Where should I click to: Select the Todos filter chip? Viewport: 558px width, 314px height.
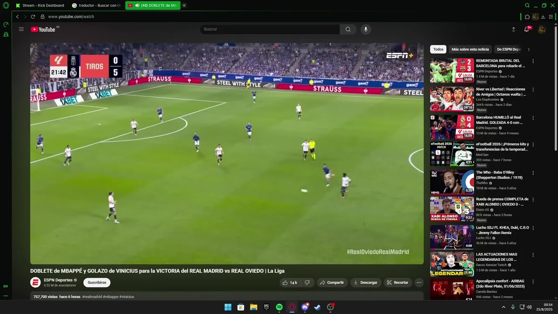point(438,49)
